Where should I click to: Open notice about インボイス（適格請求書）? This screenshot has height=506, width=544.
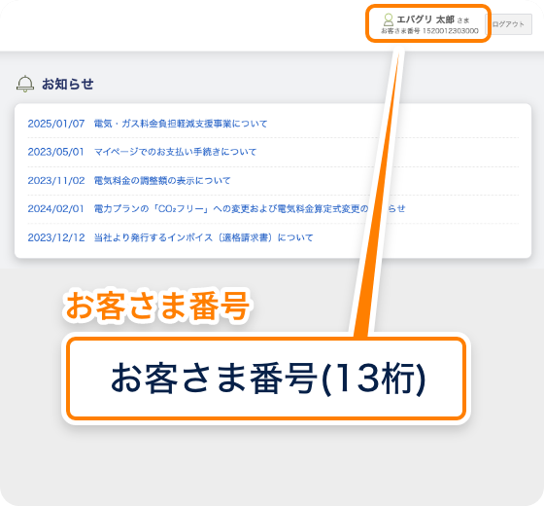click(x=204, y=237)
